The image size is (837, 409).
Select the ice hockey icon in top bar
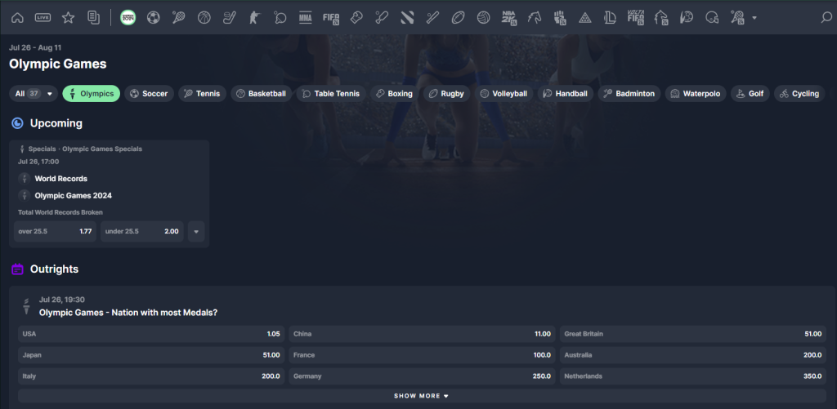[x=229, y=18]
